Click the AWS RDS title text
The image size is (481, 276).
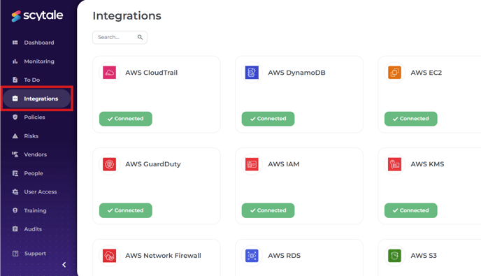pos(284,256)
